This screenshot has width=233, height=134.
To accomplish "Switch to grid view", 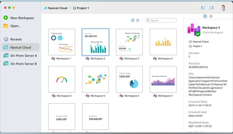I will [x=133, y=20].
